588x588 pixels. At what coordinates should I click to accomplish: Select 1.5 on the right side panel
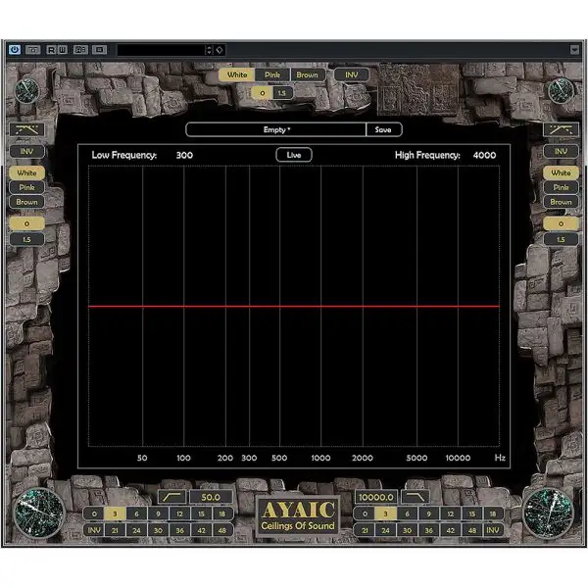click(561, 239)
